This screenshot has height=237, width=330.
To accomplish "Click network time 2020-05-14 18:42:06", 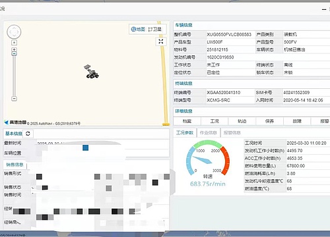I will pyautogui.click(x=303, y=100).
